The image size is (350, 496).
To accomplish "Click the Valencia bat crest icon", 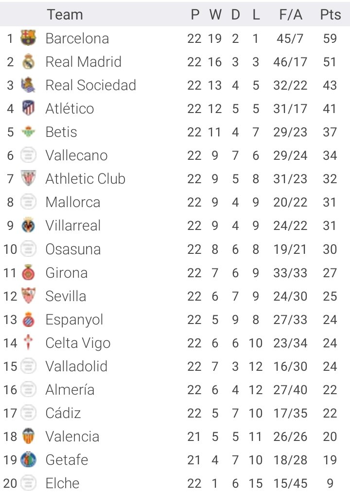I will point(28,436).
